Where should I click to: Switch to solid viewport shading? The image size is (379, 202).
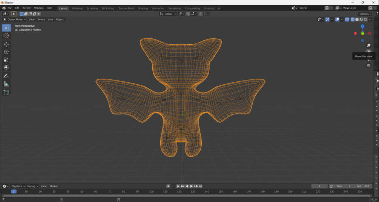pyautogui.click(x=357, y=20)
